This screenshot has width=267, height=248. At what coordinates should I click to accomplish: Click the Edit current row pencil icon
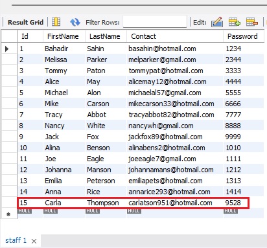(217, 22)
